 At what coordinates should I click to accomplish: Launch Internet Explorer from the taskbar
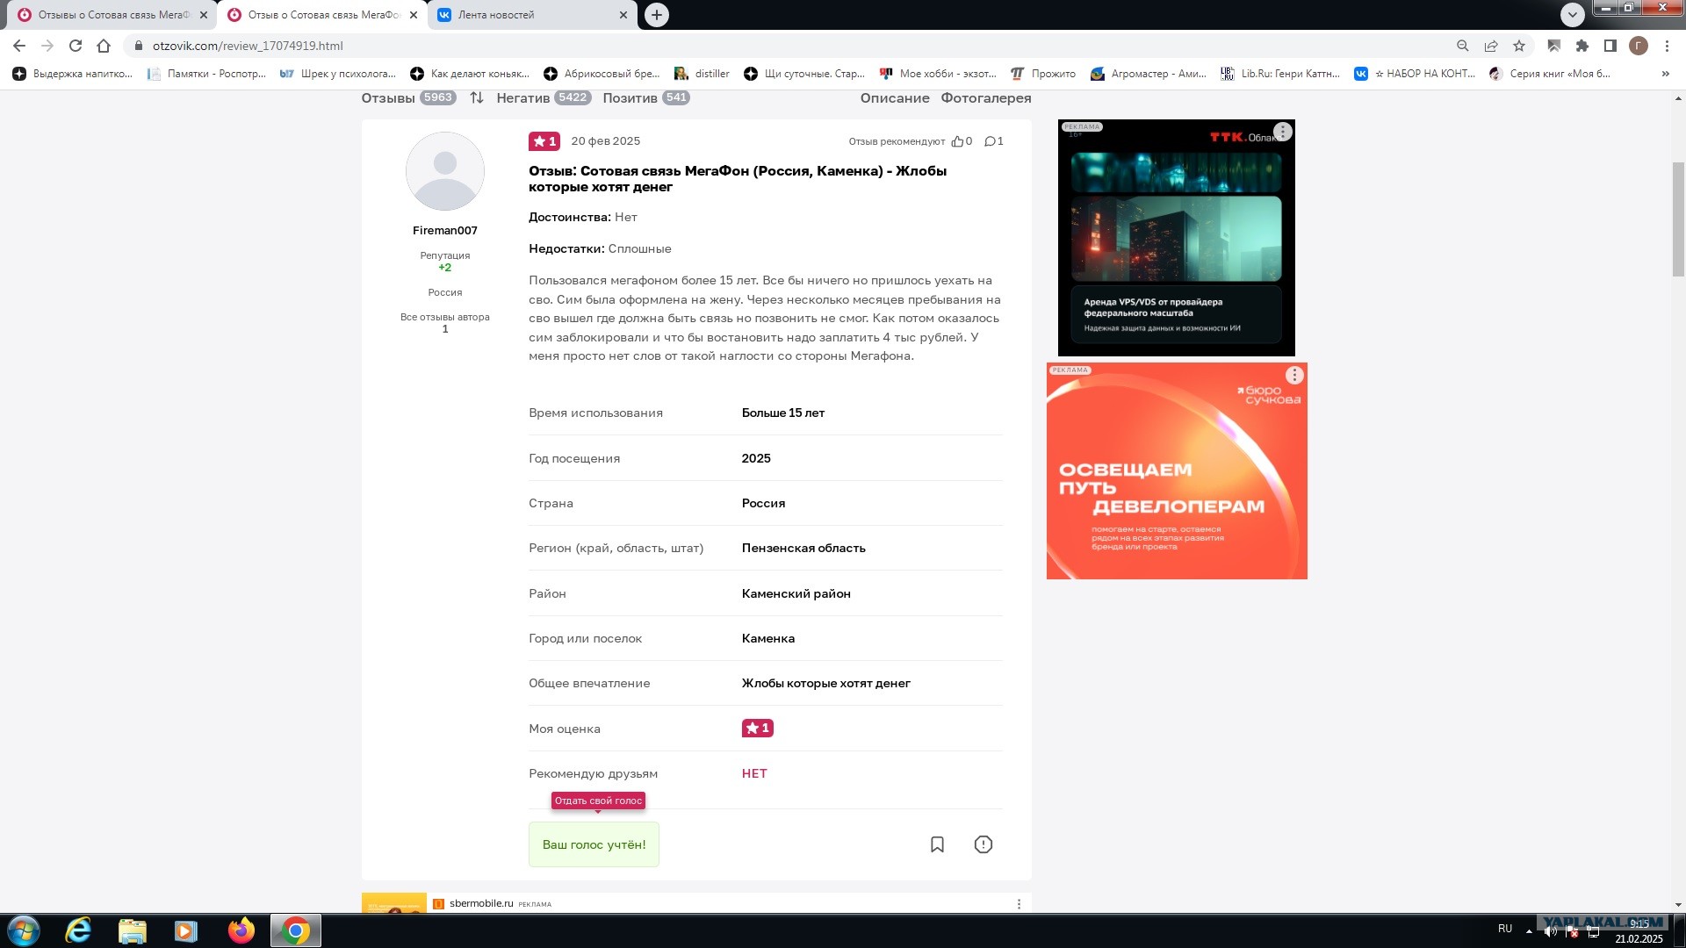[79, 930]
